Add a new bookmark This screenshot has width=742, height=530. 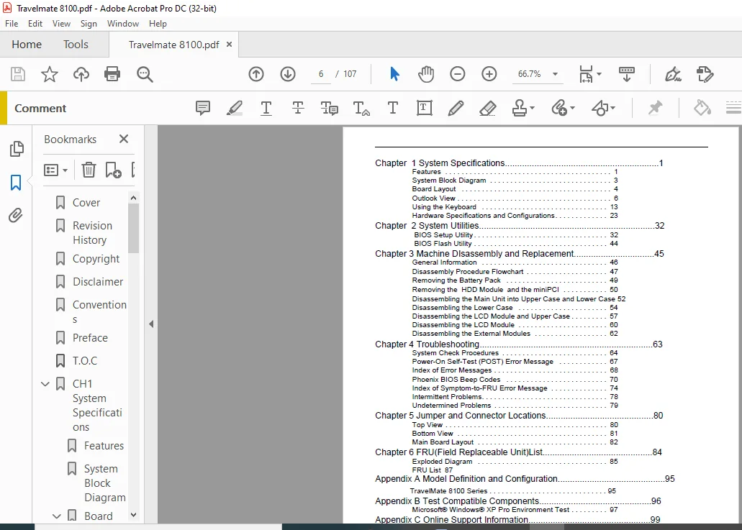pyautogui.click(x=113, y=170)
